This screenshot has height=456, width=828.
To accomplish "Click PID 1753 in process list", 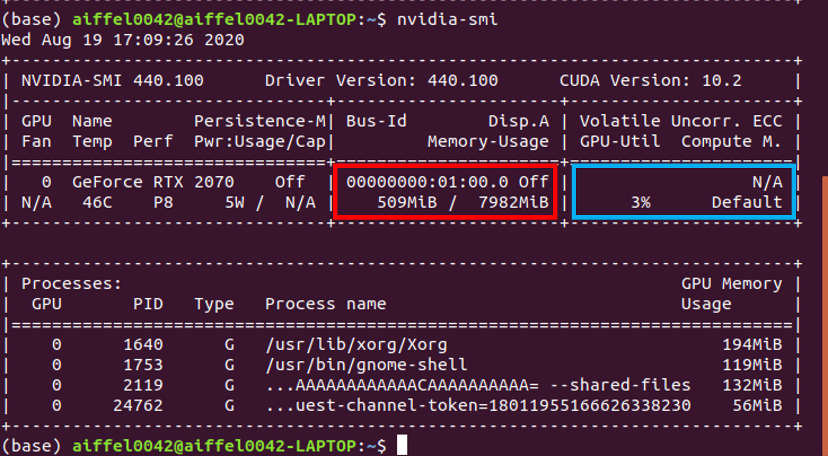I will click(x=143, y=365).
